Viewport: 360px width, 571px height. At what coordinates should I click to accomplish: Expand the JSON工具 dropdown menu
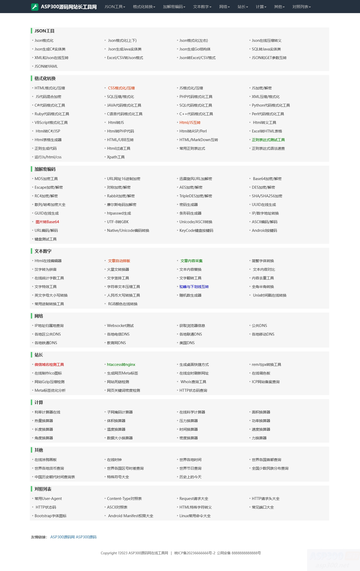[115, 7]
